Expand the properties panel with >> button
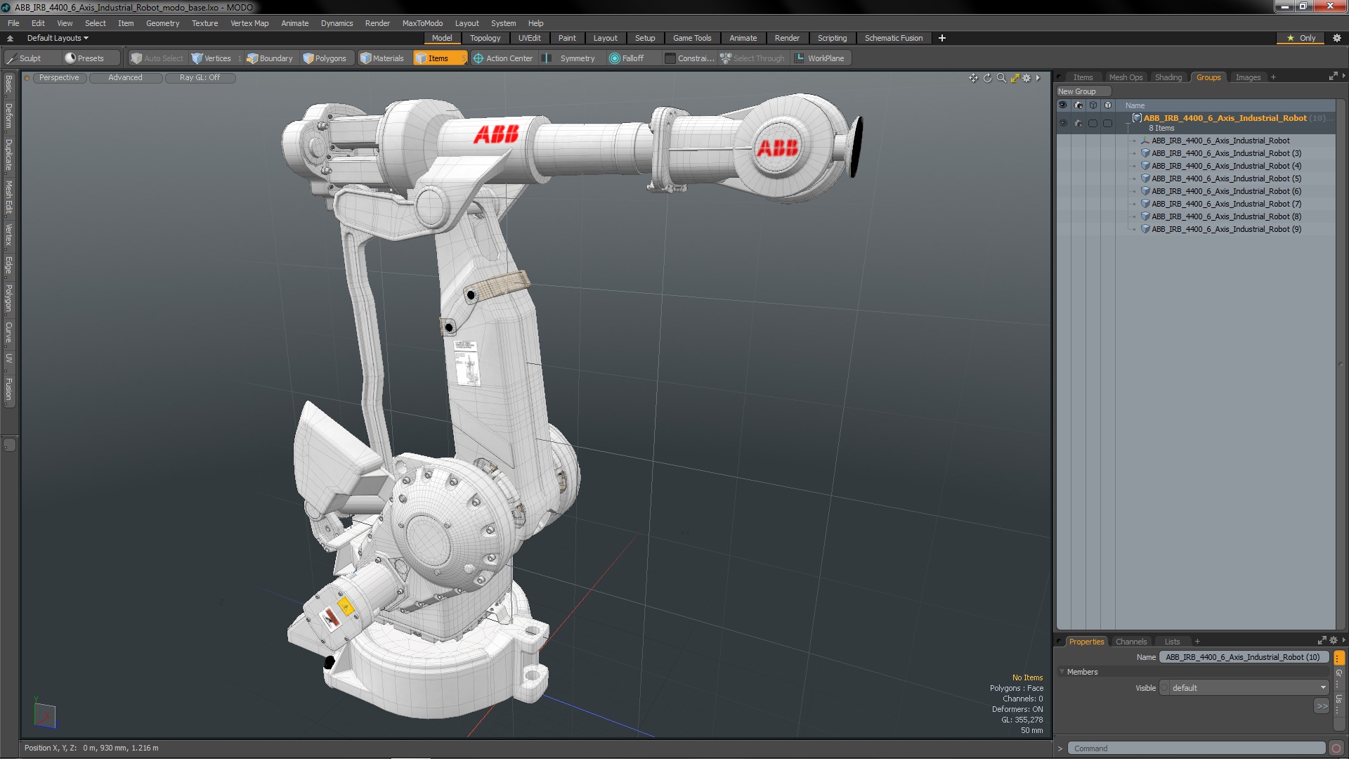The height and width of the screenshot is (759, 1349). tap(1322, 706)
